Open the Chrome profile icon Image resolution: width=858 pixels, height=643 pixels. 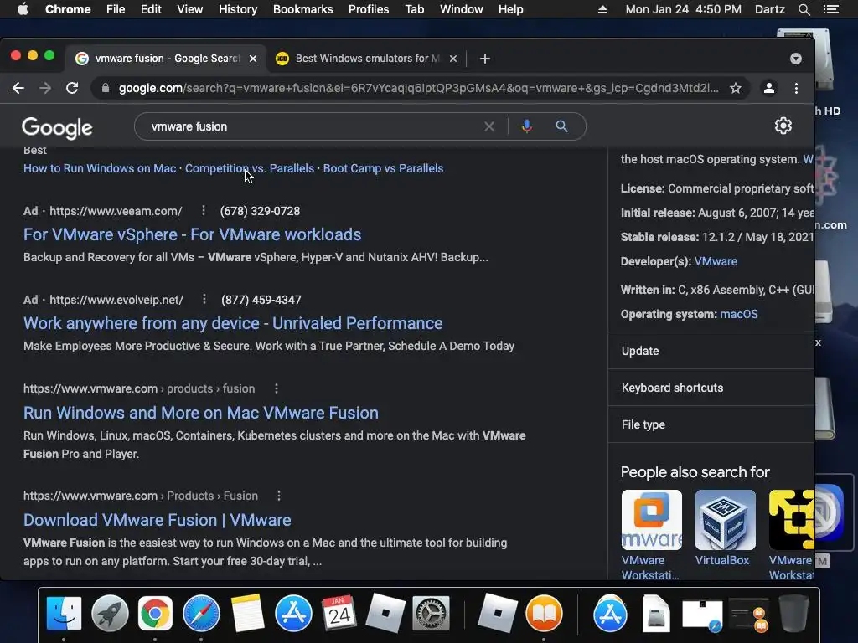(x=769, y=88)
